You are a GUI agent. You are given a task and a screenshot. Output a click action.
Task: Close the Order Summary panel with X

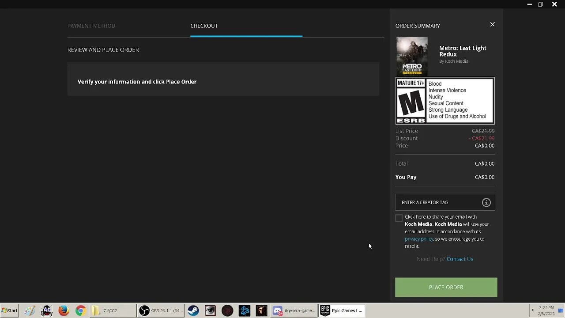[x=492, y=25]
